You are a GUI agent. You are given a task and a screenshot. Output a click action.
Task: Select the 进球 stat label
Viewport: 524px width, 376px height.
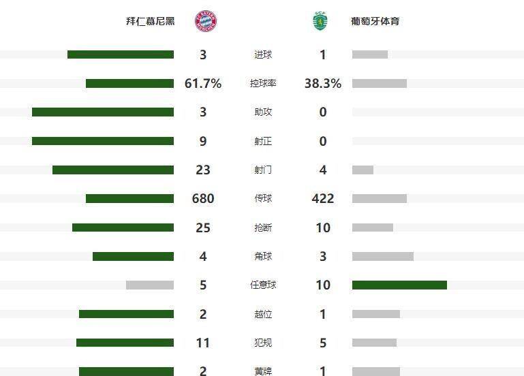(262, 54)
